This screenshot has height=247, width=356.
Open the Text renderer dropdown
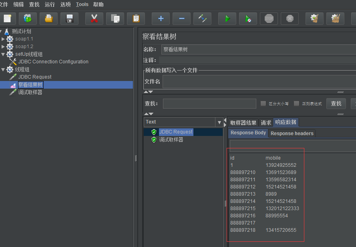pos(219,122)
